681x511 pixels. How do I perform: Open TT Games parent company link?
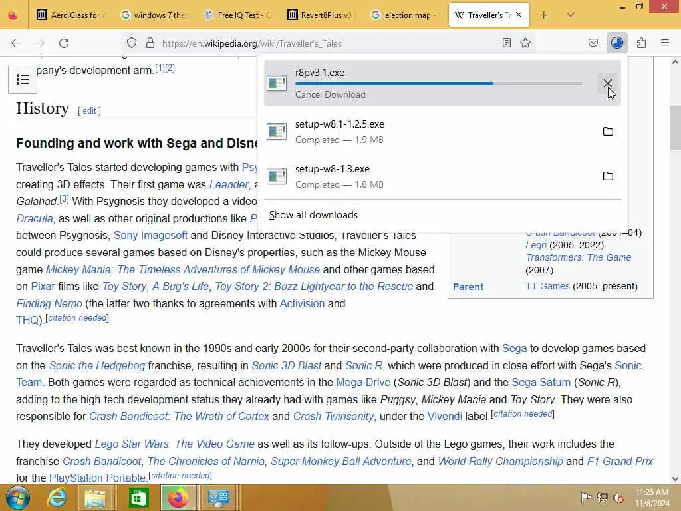tap(547, 286)
